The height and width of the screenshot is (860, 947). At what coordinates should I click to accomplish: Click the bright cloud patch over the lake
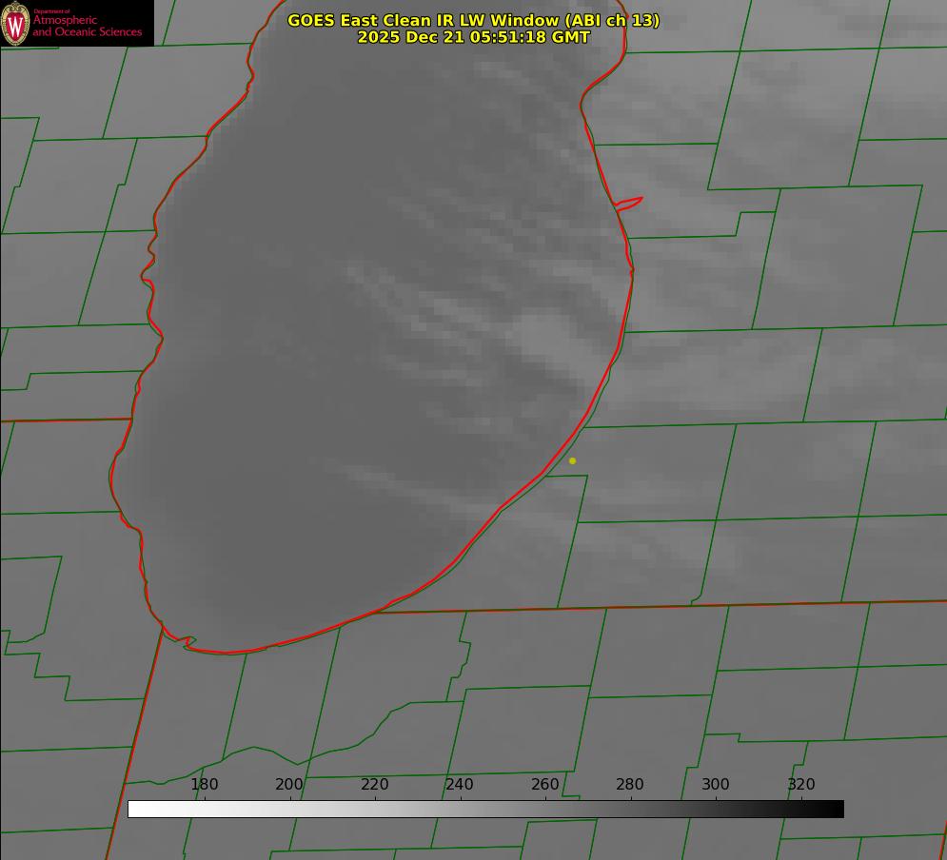541,338
